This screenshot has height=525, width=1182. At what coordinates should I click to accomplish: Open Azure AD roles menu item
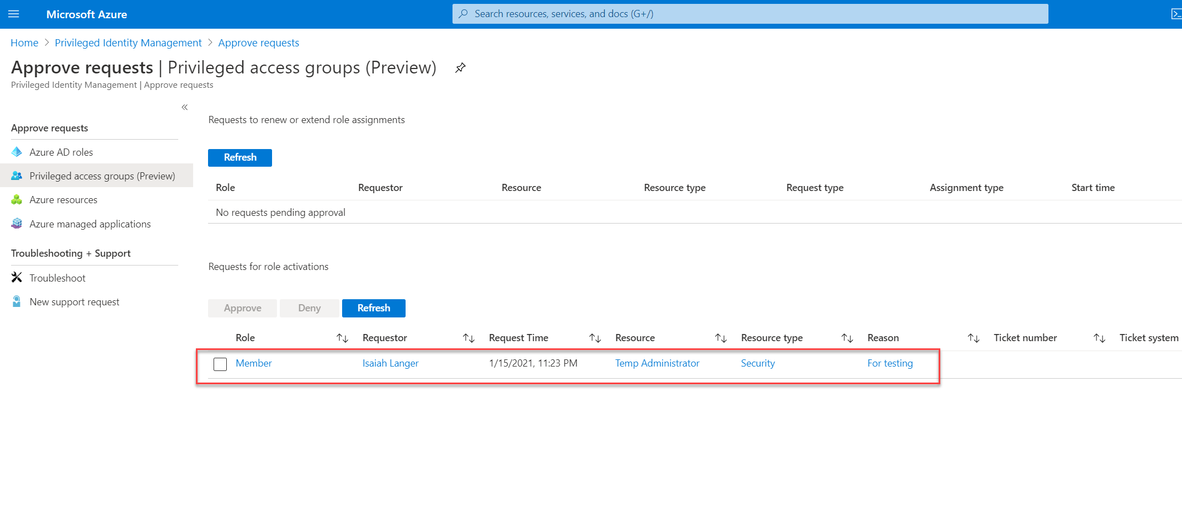(x=97, y=152)
